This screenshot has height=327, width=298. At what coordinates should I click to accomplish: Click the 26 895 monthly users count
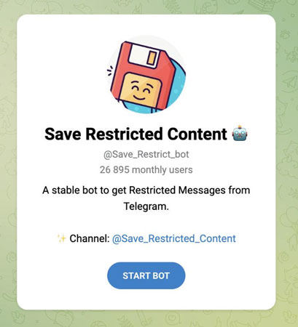pyautogui.click(x=146, y=170)
